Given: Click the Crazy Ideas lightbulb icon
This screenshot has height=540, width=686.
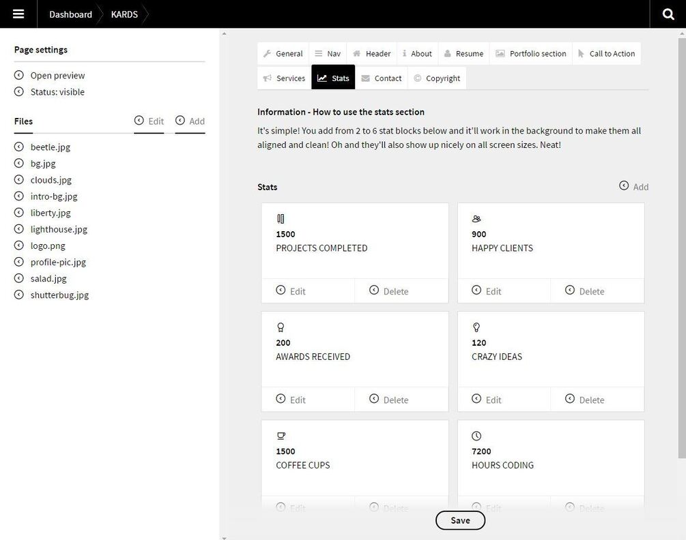Looking at the screenshot, I should point(476,327).
